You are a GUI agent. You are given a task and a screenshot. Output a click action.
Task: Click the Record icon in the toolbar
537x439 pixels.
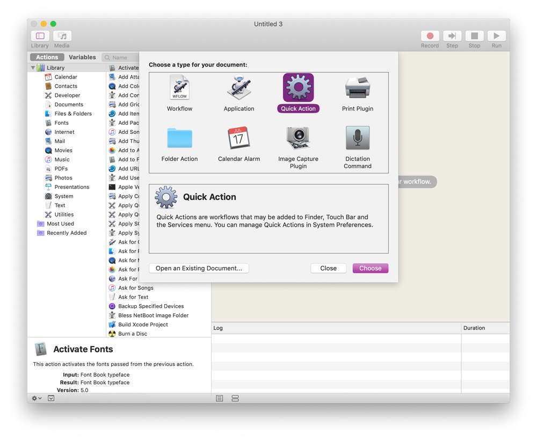pos(430,37)
